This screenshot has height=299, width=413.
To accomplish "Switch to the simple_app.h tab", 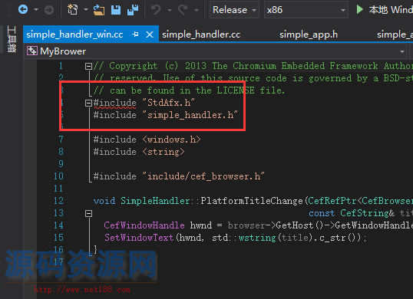I will coord(309,34).
